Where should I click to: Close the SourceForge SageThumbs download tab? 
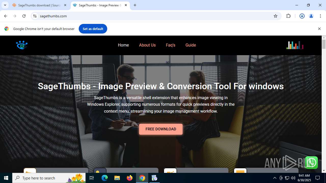tap(65, 5)
